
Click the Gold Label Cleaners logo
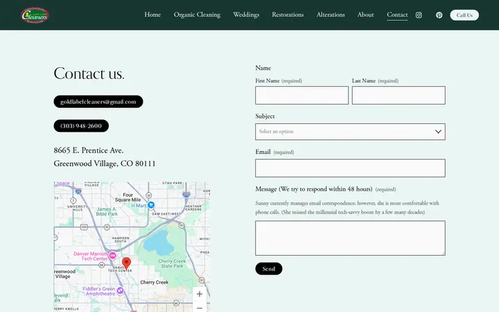tap(35, 15)
